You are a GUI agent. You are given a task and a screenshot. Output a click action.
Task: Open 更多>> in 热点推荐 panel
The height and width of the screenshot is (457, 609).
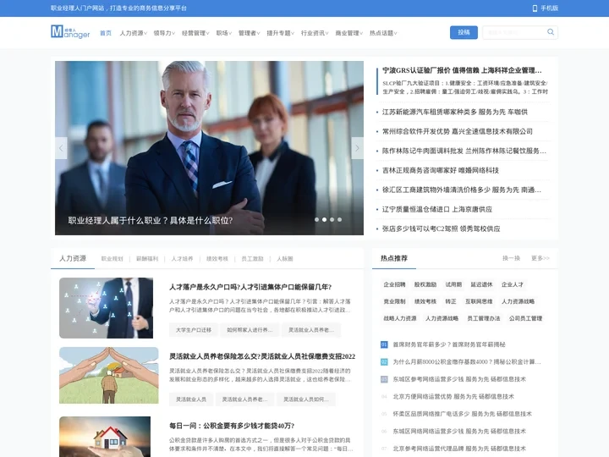pos(540,258)
